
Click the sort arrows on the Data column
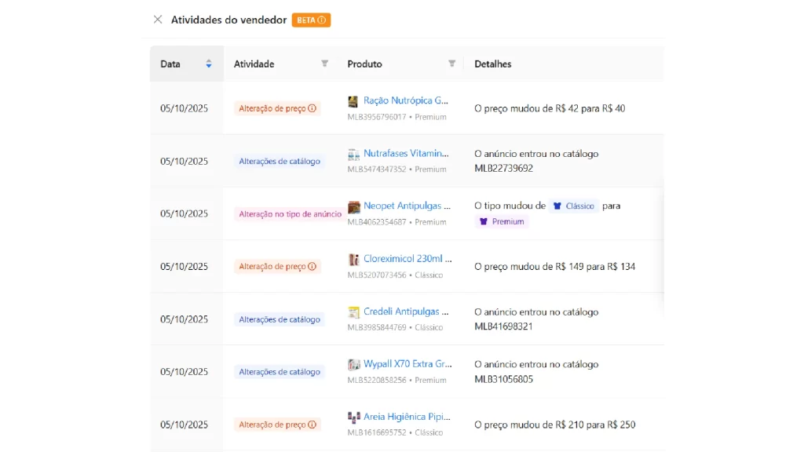click(x=208, y=64)
